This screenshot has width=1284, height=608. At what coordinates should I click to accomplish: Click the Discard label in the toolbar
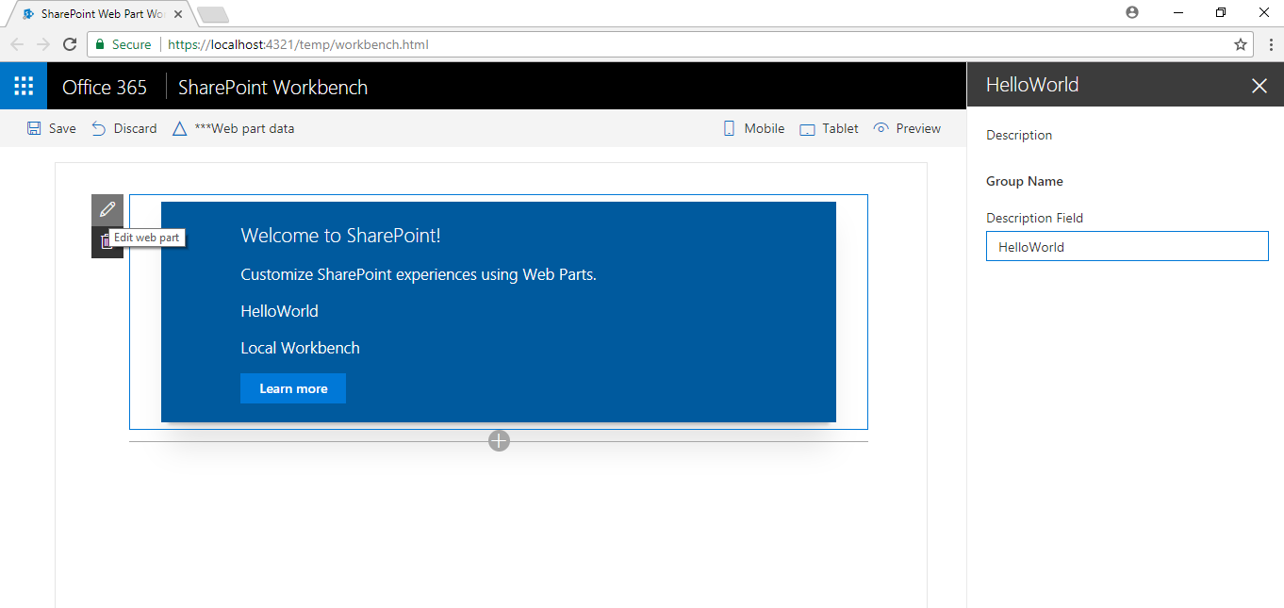pyautogui.click(x=136, y=129)
